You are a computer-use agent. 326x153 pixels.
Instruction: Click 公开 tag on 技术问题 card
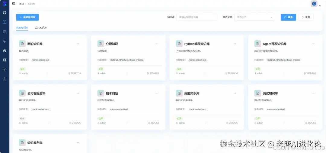(101, 119)
